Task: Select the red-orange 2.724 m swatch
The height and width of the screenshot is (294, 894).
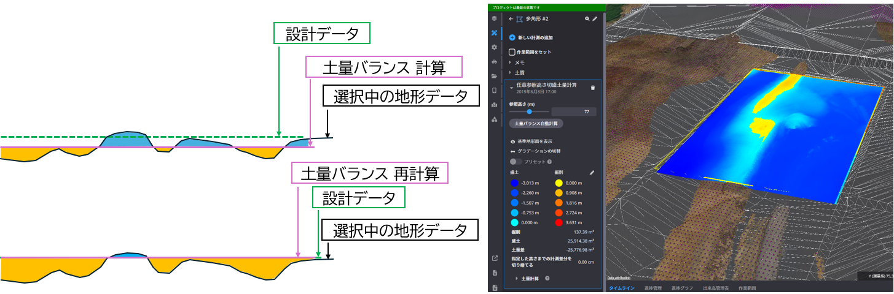Action: [x=559, y=213]
